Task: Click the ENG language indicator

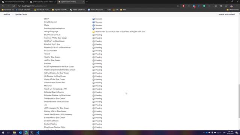Action: click(x=224, y=132)
